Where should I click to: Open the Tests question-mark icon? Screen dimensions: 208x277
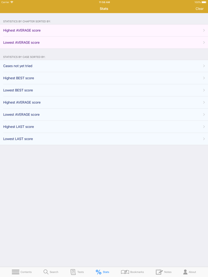click(73, 272)
